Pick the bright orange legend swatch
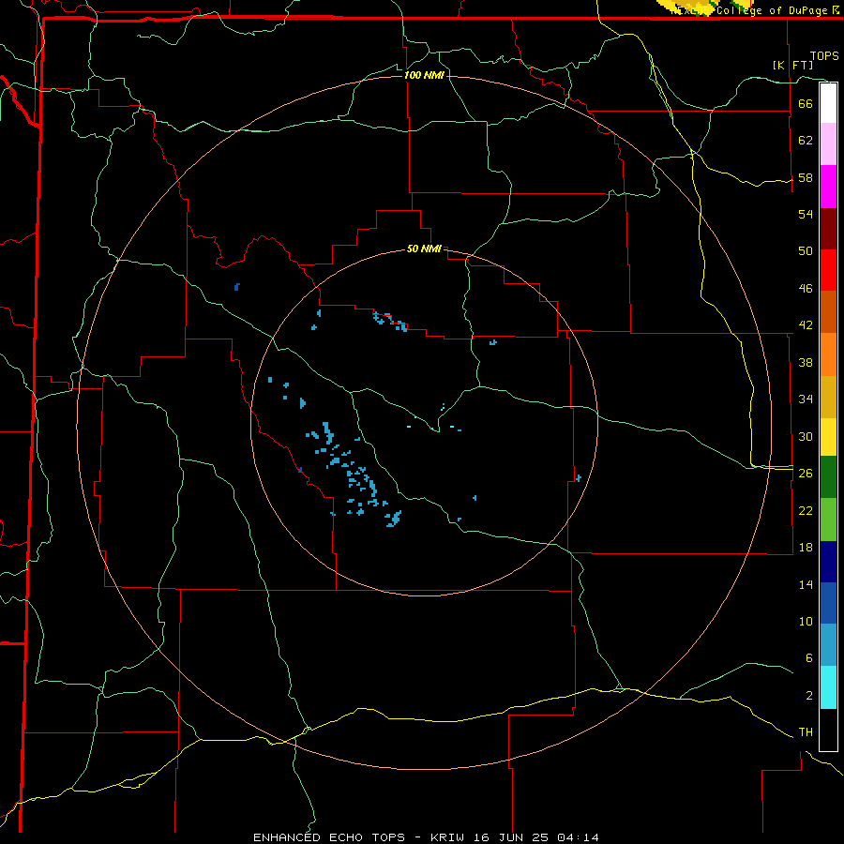 pos(828,354)
